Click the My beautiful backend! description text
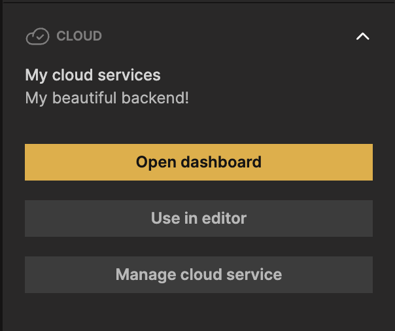Image resolution: width=395 pixels, height=331 pixels. 107,98
